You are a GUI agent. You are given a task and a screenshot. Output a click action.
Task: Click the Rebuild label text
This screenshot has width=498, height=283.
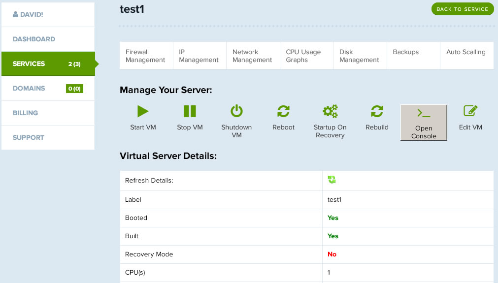pyautogui.click(x=377, y=127)
